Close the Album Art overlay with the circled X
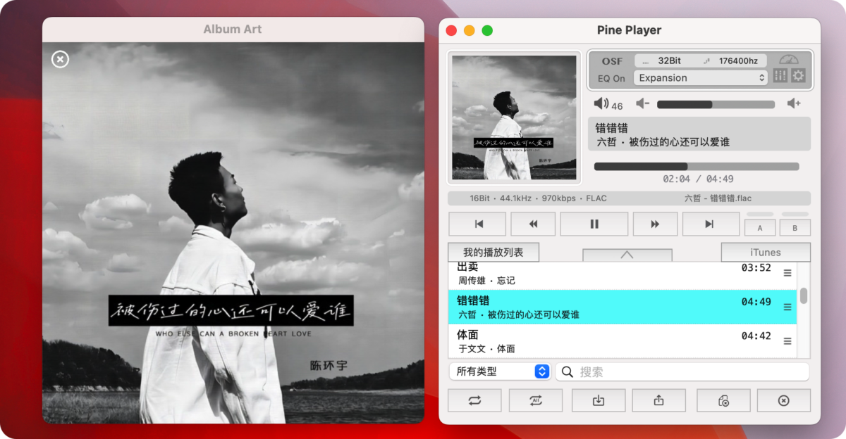846x439 pixels. pos(61,60)
